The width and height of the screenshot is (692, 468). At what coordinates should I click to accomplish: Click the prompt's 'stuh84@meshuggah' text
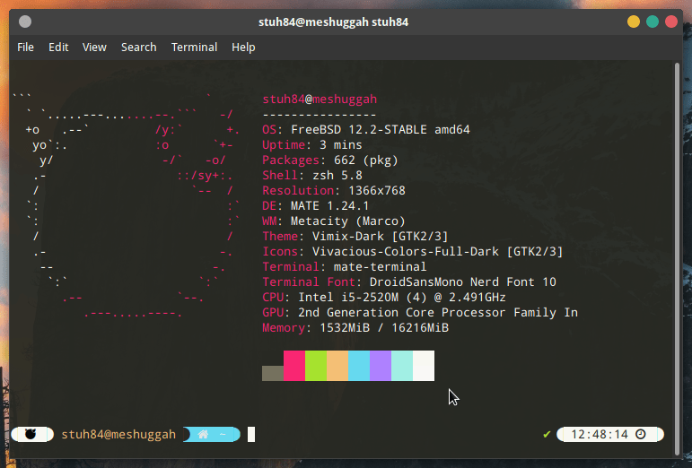pyautogui.click(x=118, y=435)
